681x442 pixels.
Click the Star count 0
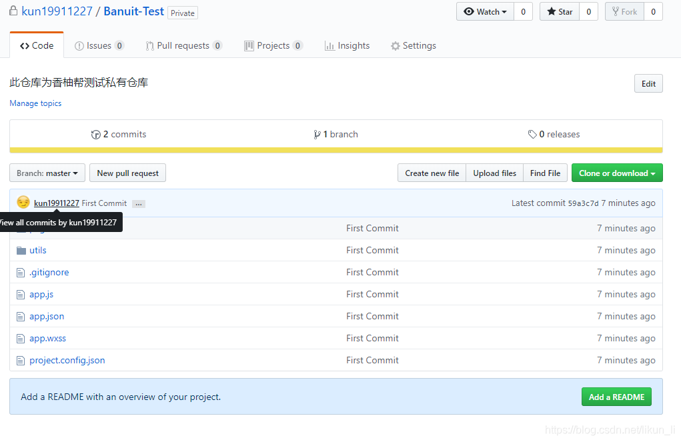point(588,12)
